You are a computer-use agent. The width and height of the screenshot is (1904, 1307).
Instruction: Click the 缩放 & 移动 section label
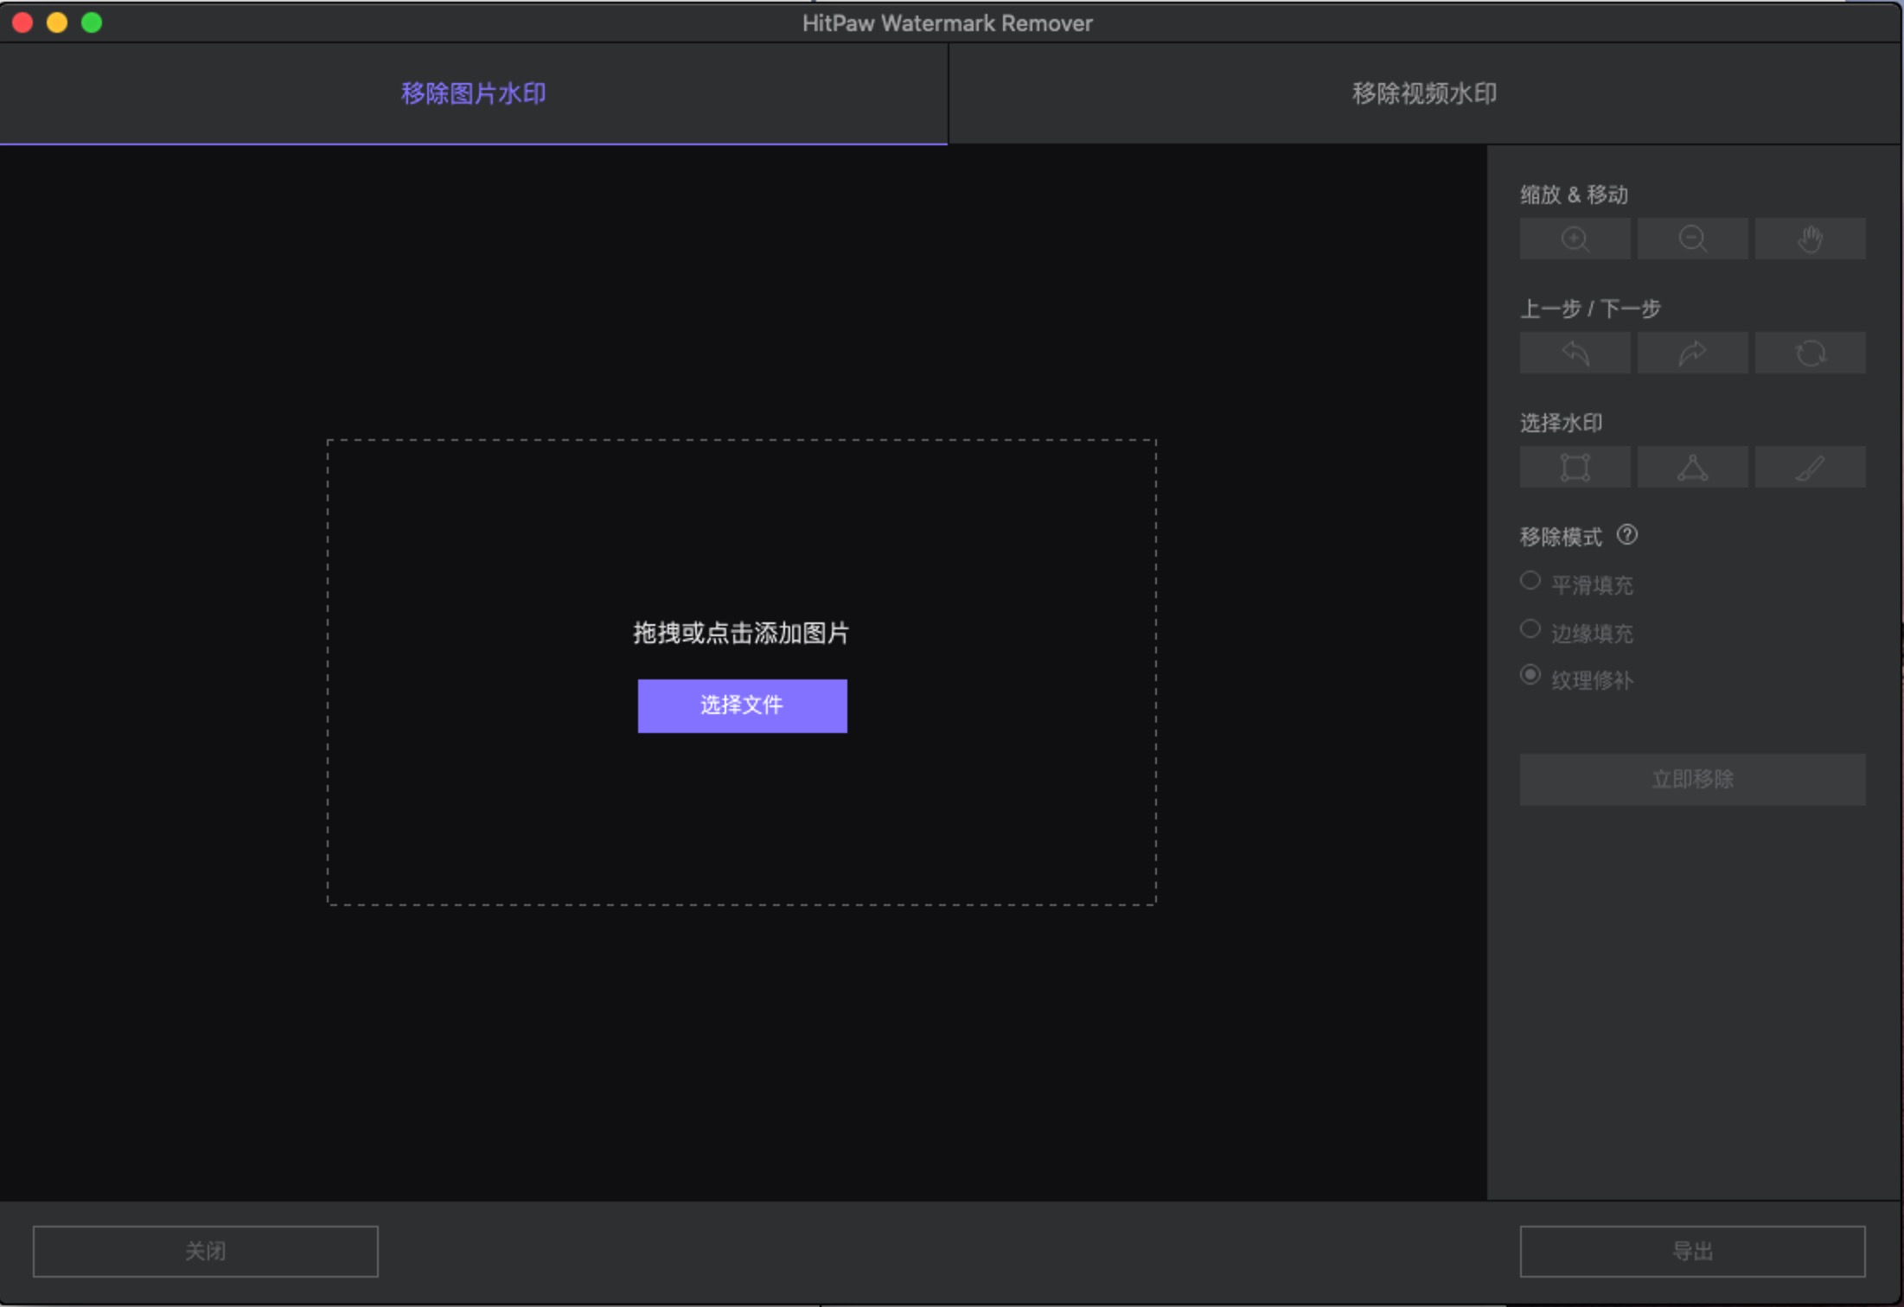tap(1574, 194)
